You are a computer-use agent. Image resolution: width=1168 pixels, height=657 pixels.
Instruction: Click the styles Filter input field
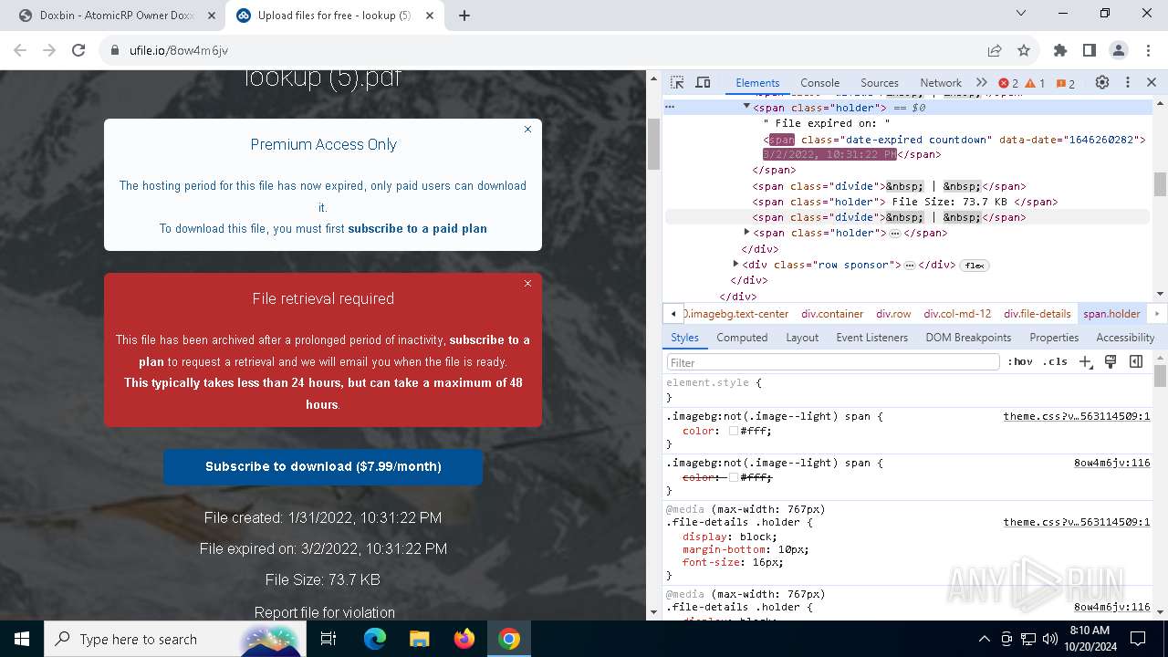pyautogui.click(x=833, y=362)
